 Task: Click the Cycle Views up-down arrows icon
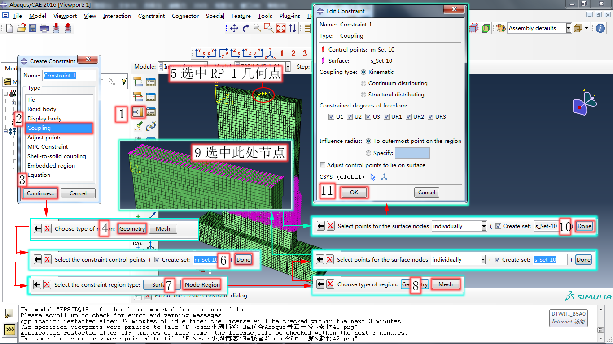click(293, 28)
